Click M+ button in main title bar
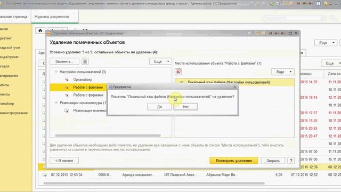This screenshot has height=192, width=341. coord(304,4)
